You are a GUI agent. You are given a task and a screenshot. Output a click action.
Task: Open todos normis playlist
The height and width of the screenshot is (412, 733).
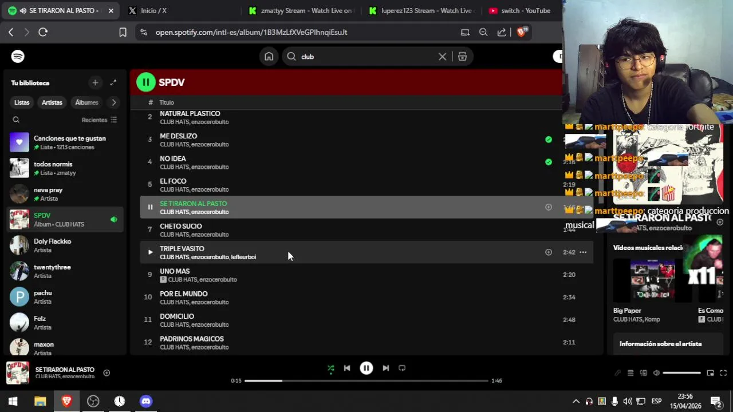(65, 168)
